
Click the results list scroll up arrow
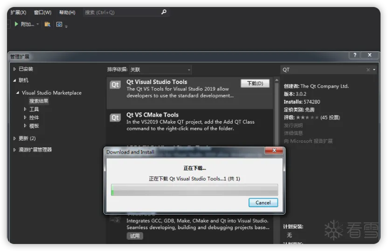point(277,80)
